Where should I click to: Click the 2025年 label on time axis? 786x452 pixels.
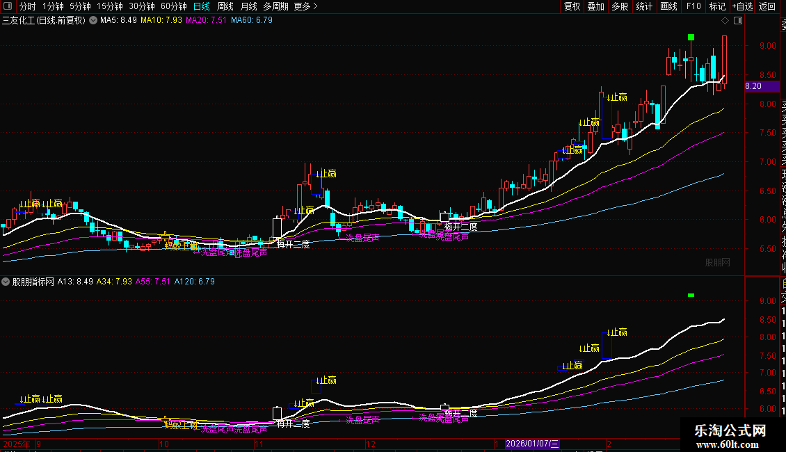pos(17,444)
